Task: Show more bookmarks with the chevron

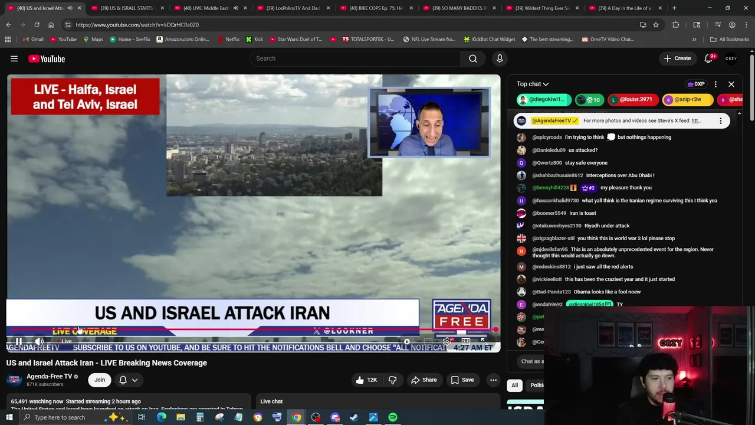Action: 694,39
